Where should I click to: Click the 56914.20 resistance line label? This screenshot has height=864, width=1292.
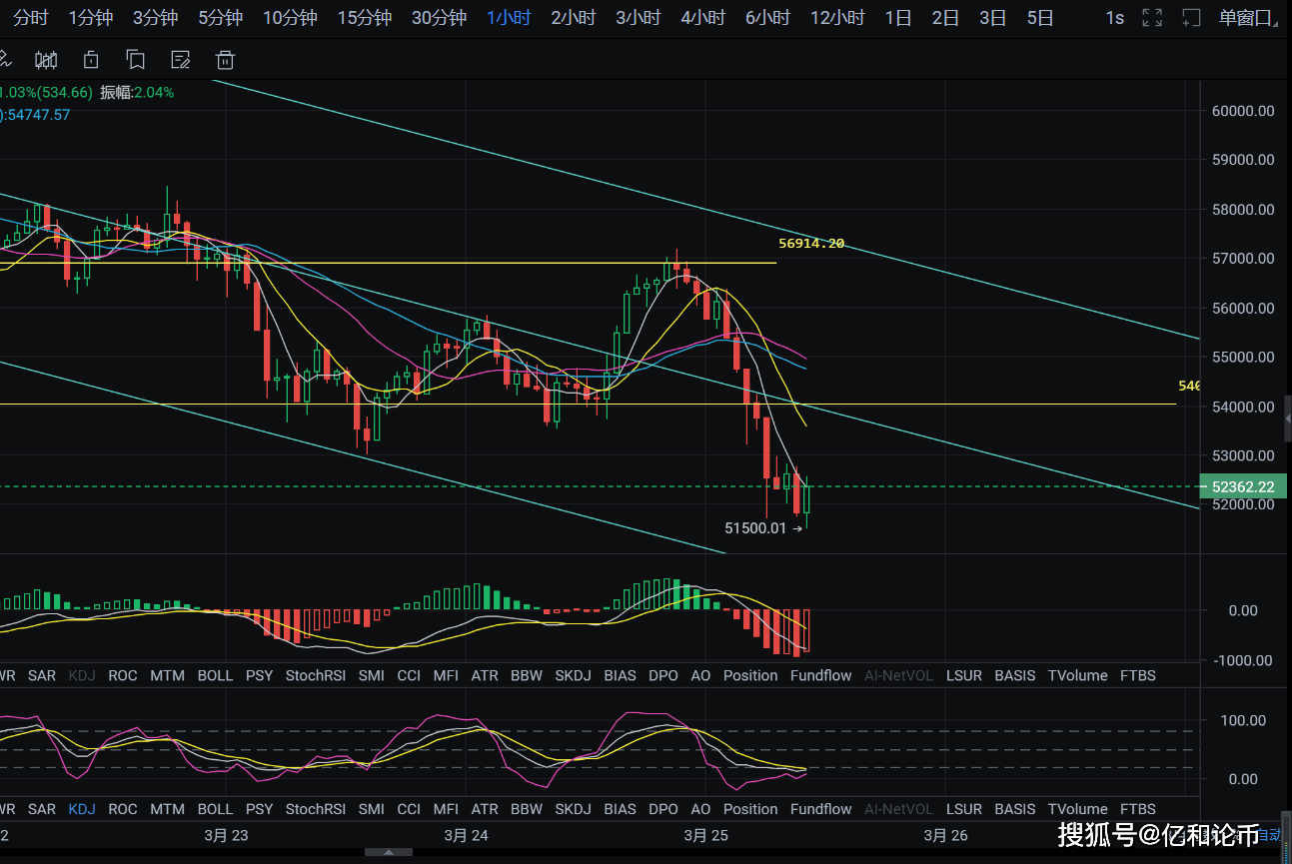coord(811,243)
